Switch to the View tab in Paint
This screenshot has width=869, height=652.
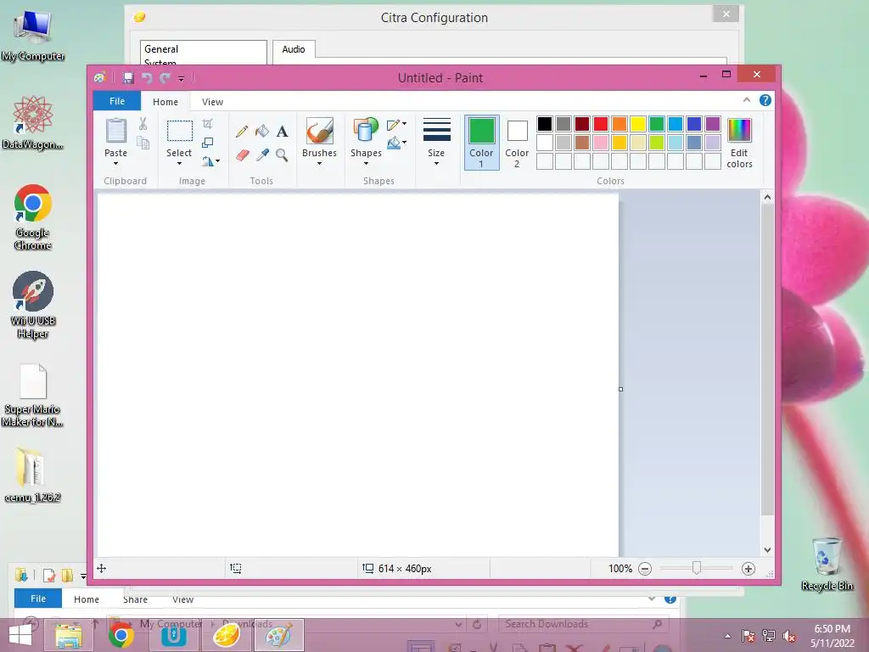click(x=212, y=102)
